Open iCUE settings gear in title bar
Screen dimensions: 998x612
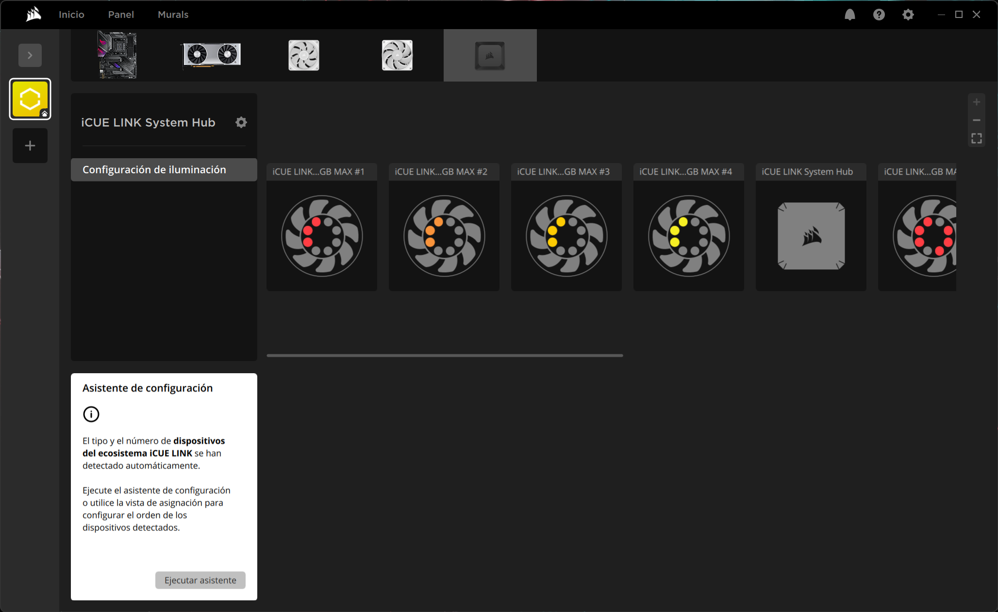click(908, 15)
